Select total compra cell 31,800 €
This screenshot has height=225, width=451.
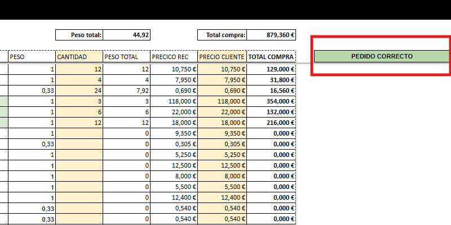(x=271, y=80)
